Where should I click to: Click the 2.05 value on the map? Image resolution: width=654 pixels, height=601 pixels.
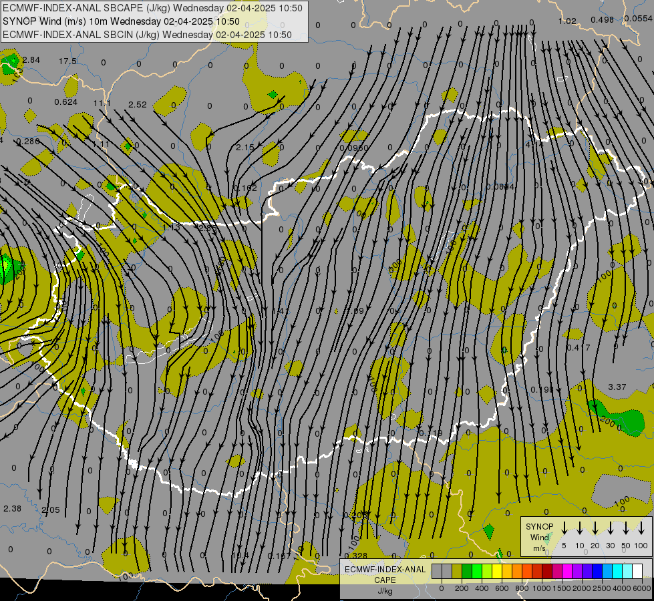pyautogui.click(x=51, y=510)
